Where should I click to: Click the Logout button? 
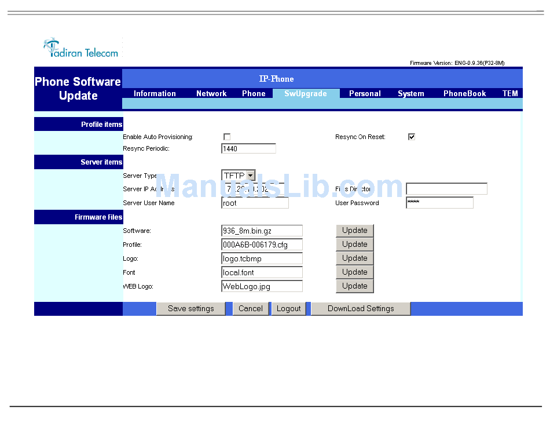tap(288, 309)
